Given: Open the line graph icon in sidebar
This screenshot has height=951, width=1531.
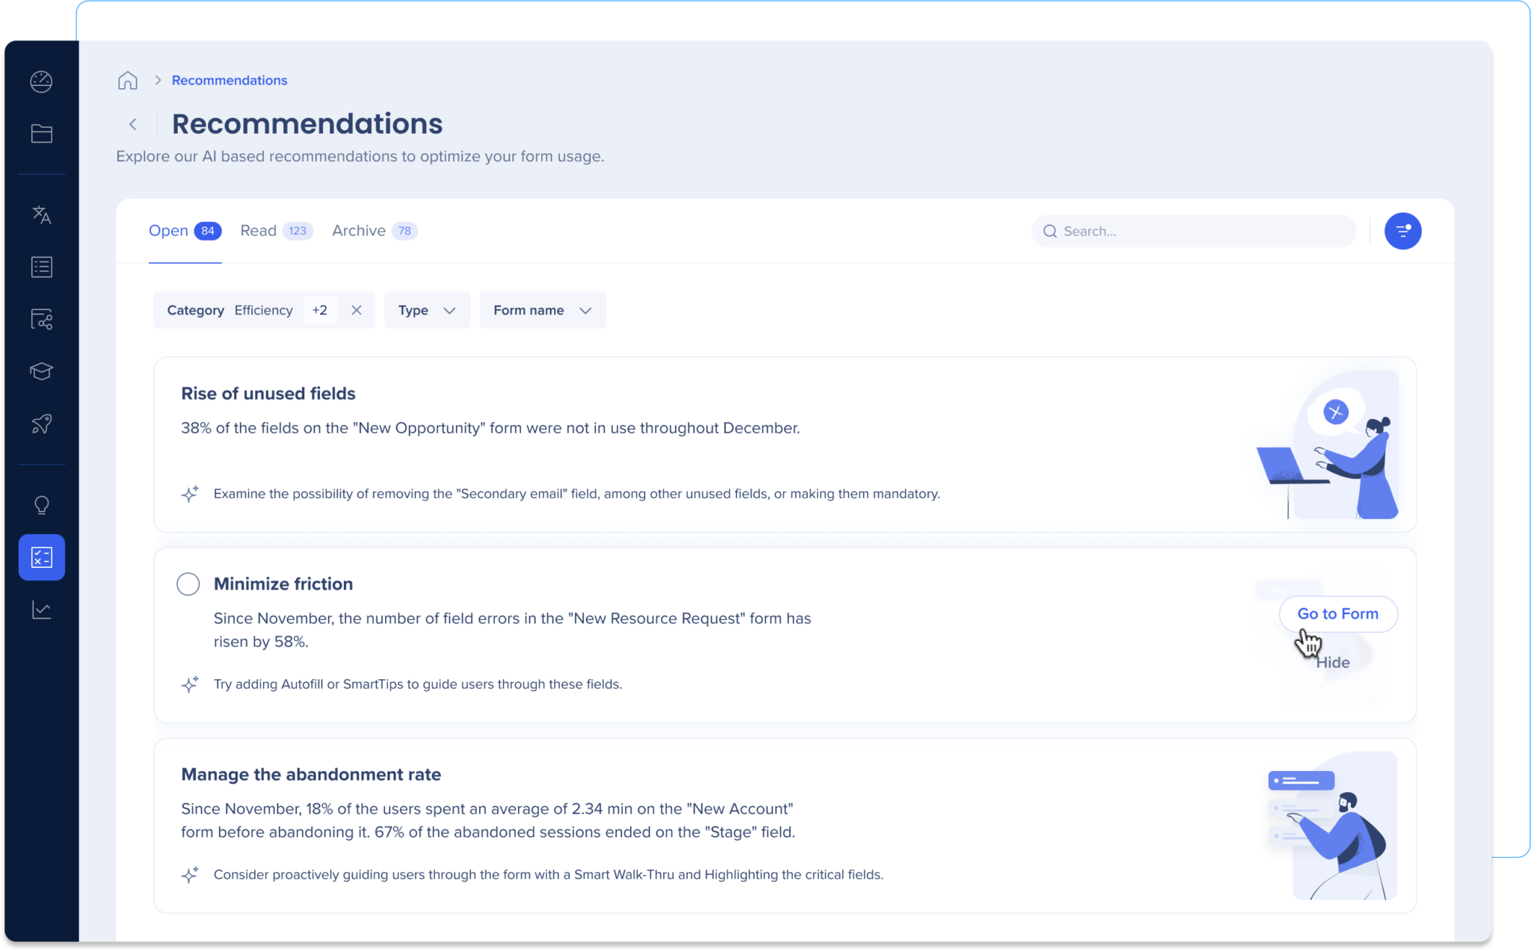Looking at the screenshot, I should [42, 610].
